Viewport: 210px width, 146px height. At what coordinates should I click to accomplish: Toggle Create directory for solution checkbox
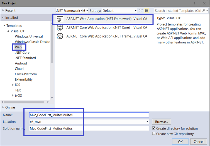[x=154, y=128]
